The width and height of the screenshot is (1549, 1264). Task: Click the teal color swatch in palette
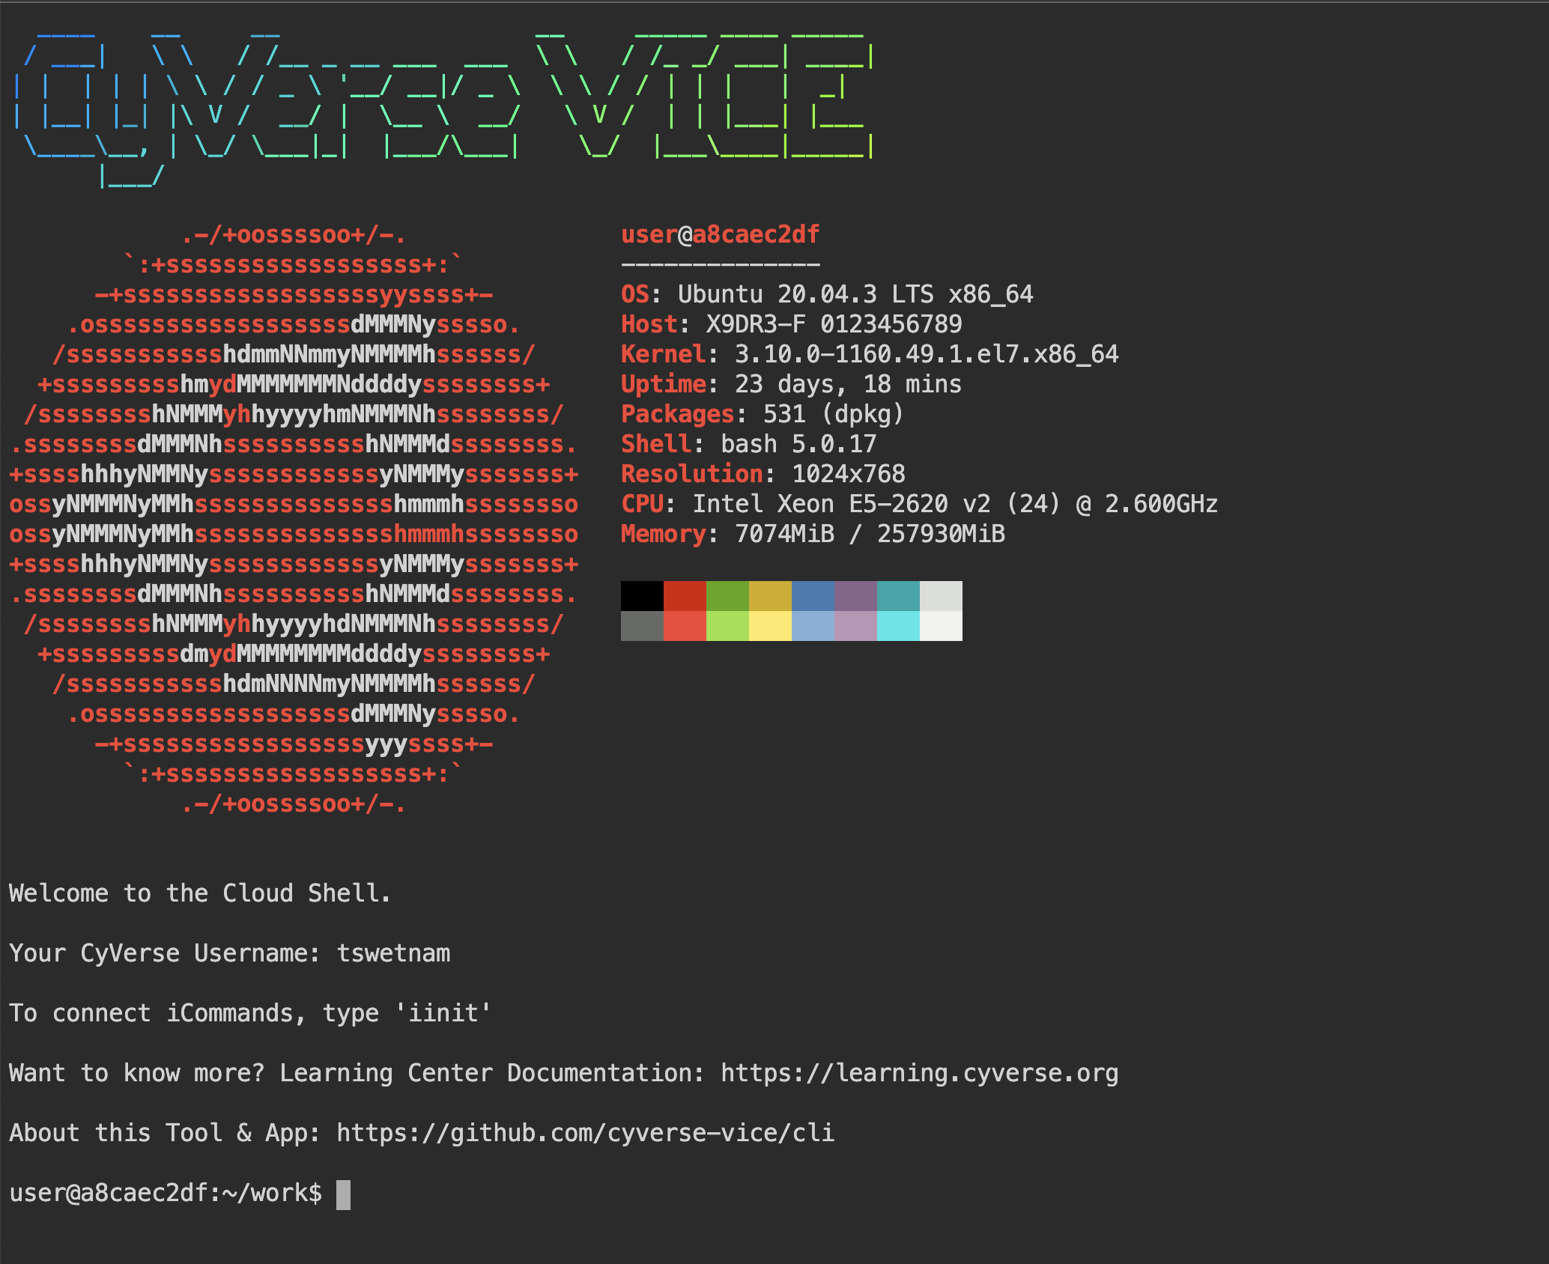[897, 597]
